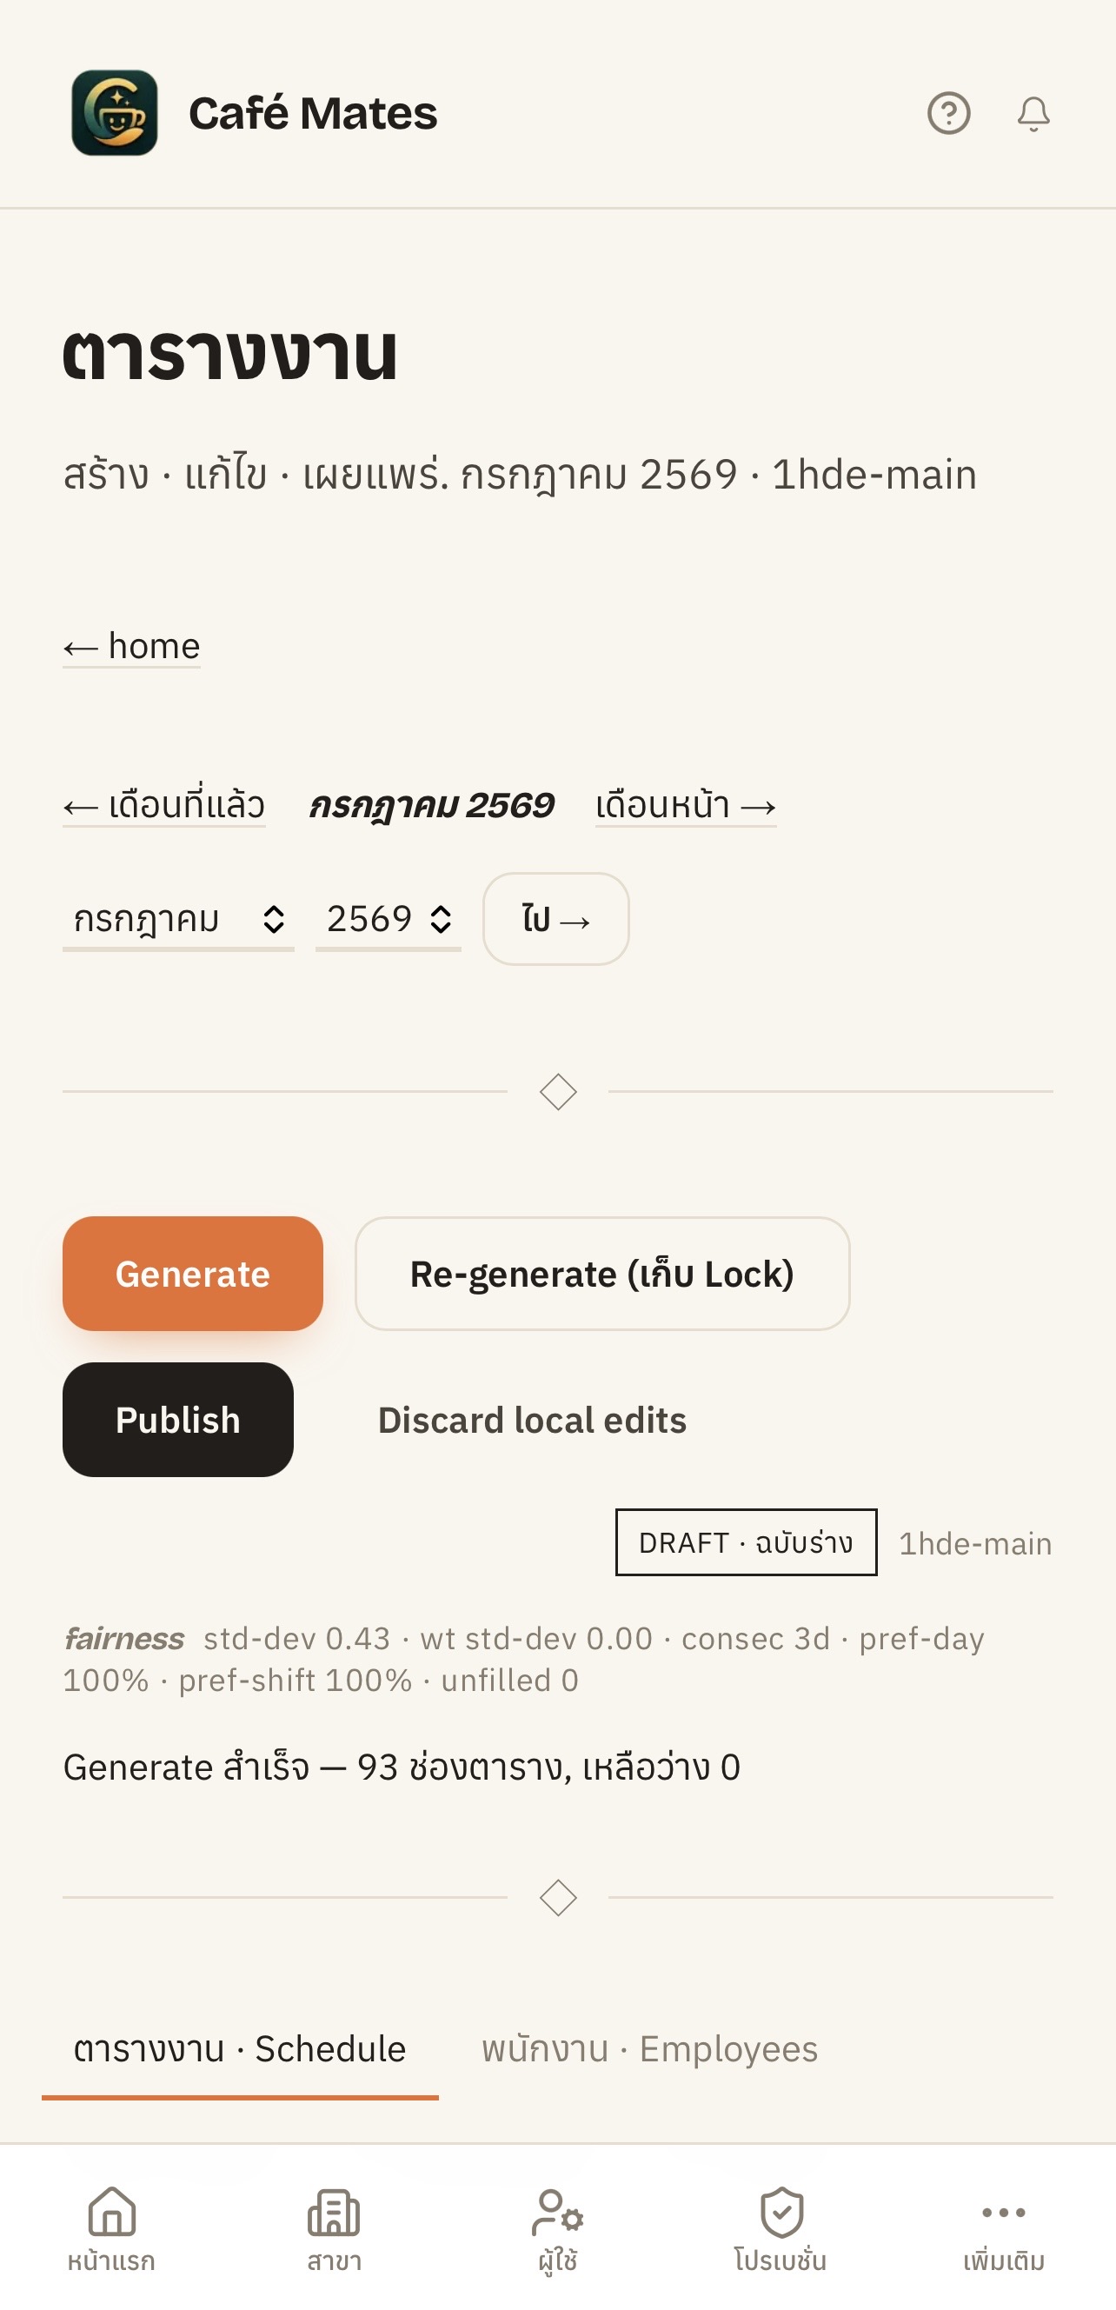Follow the ← home link
1116x2310 pixels.
click(x=132, y=646)
